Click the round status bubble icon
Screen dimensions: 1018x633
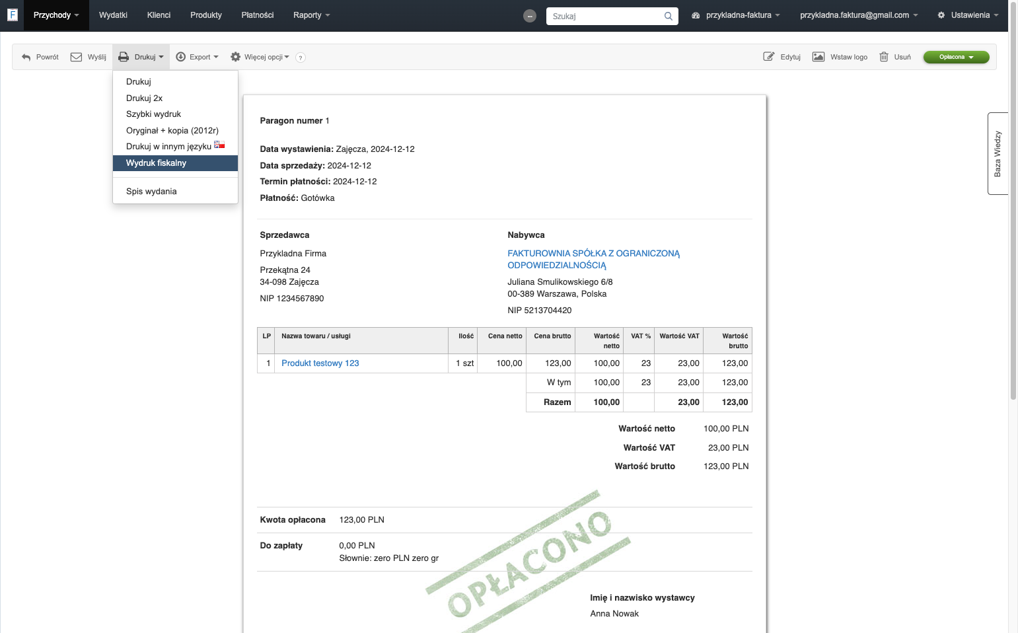tap(530, 16)
